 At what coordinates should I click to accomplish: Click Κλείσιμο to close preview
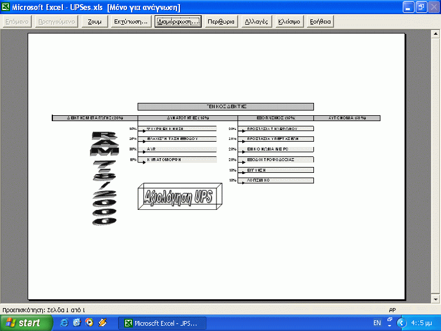[x=289, y=22]
